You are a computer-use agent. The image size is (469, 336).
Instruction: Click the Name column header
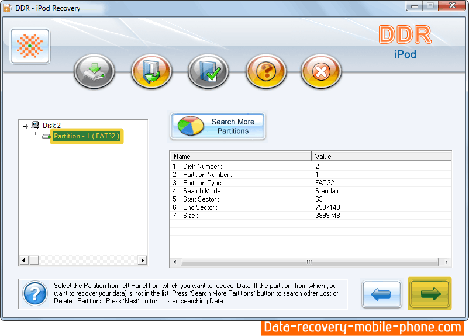click(240, 157)
